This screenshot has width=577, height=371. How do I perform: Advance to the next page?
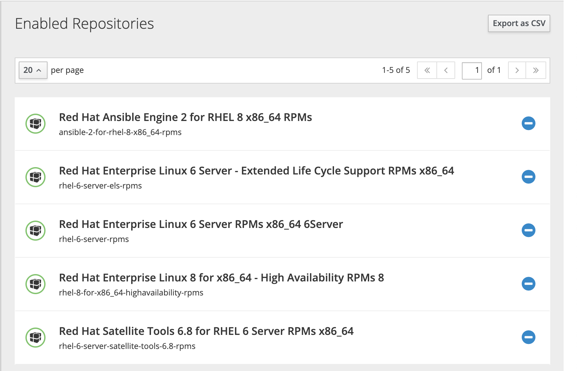pos(517,70)
